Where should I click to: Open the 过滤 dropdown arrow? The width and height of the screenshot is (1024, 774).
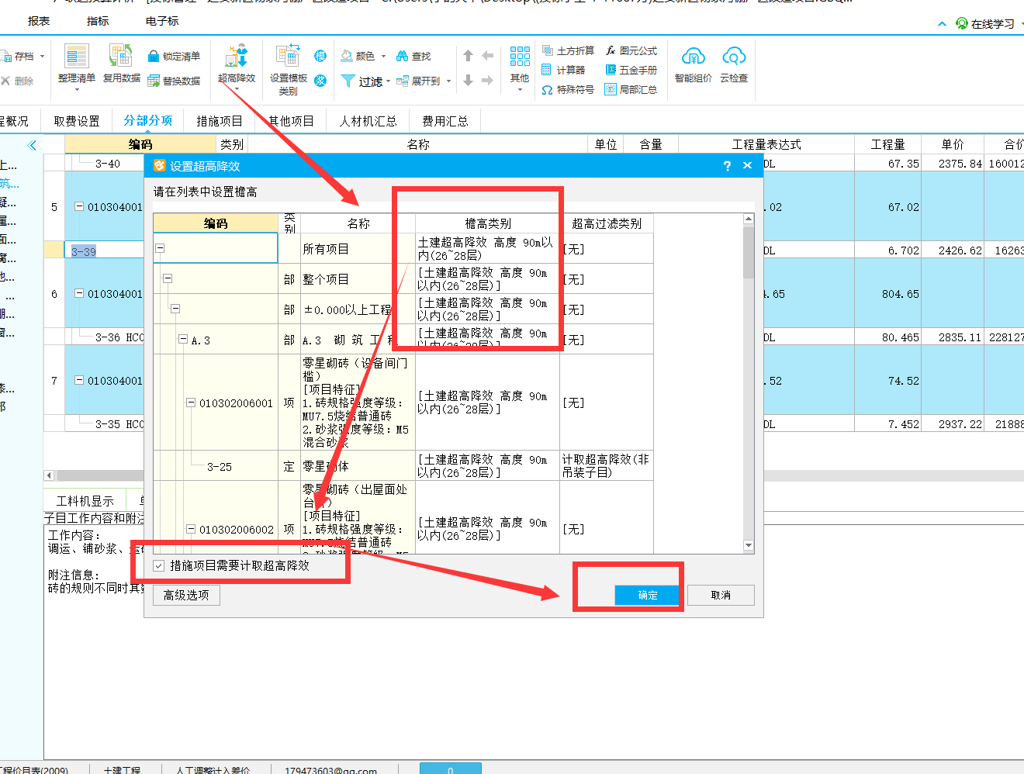click(388, 81)
